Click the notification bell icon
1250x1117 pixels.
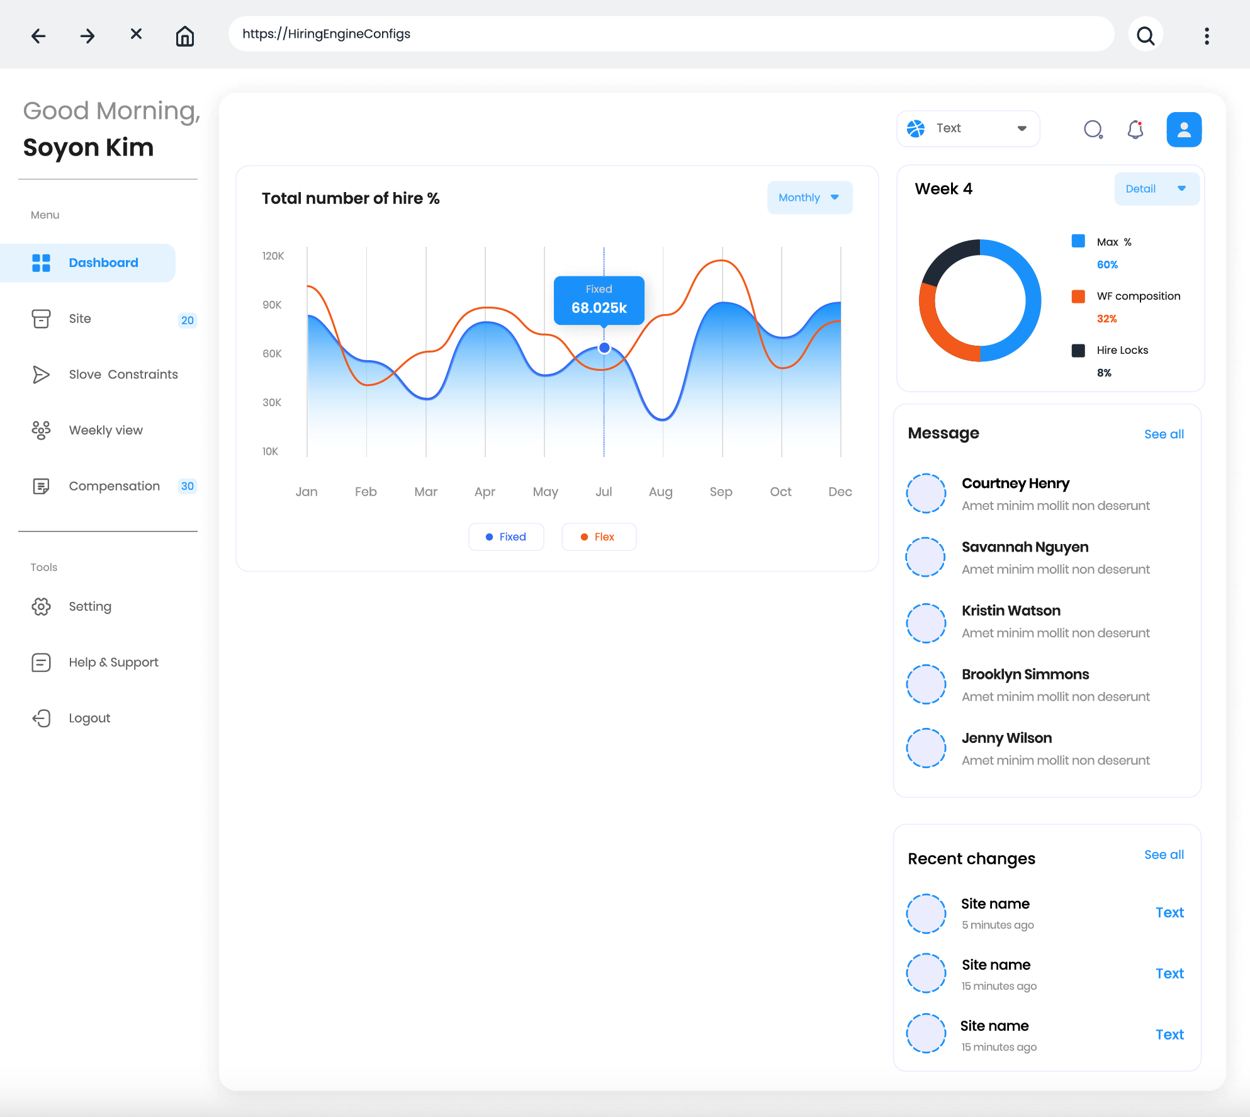click(x=1135, y=129)
